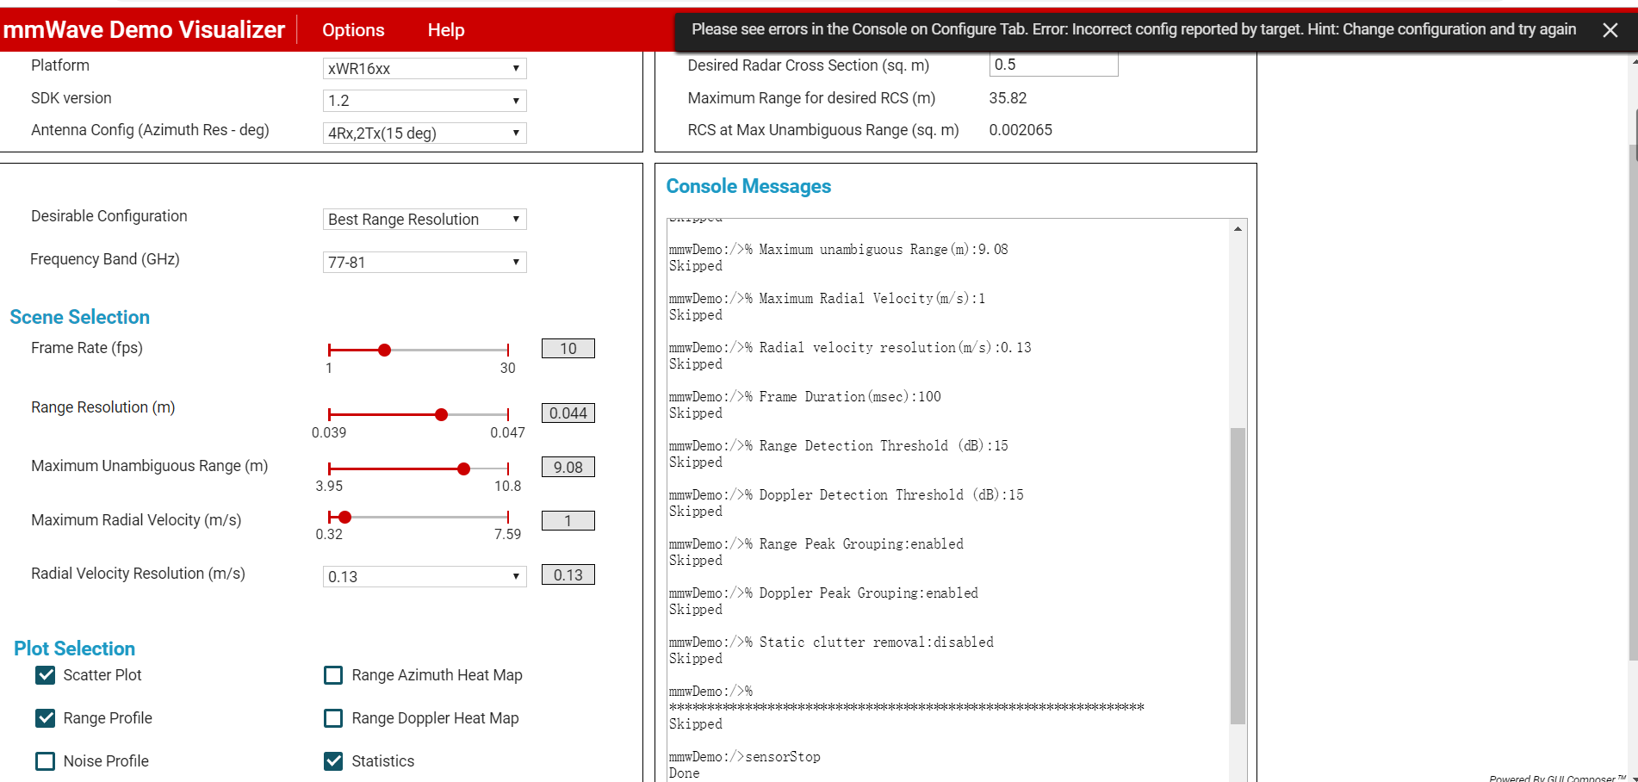The image size is (1638, 782).
Task: Click the Range Resolution slider handle
Action: click(442, 414)
